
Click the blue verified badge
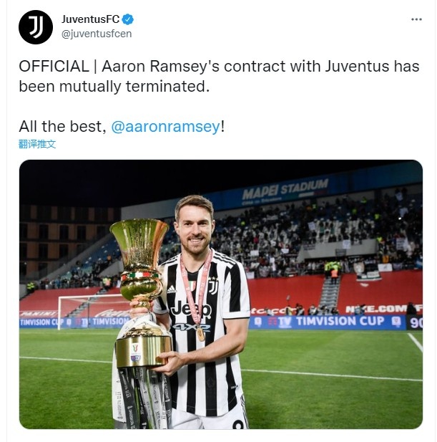(x=128, y=19)
